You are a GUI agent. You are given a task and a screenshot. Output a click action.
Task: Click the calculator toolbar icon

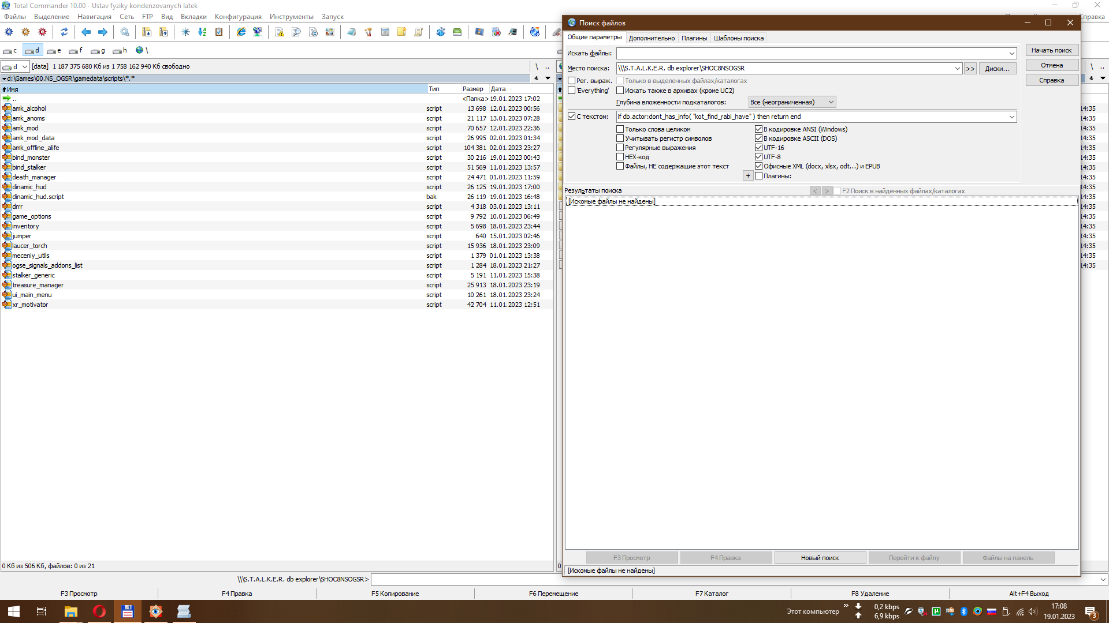point(385,32)
